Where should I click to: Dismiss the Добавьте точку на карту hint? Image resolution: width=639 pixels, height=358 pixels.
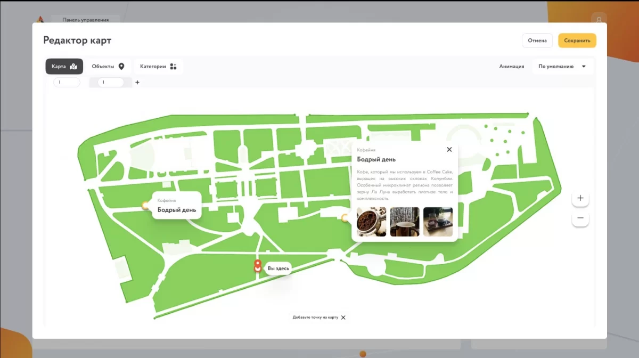tap(343, 318)
